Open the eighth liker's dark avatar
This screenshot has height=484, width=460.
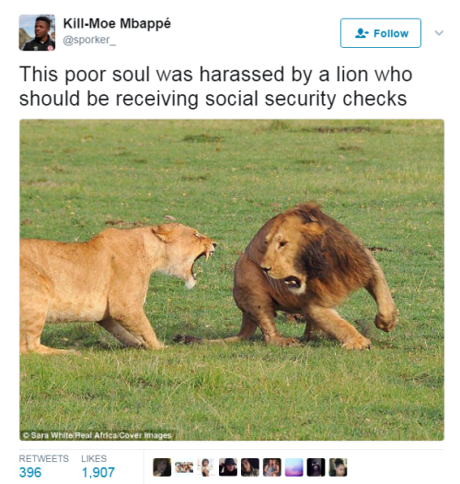[x=316, y=467]
